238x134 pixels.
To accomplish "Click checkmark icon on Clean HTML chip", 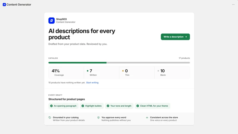I will (x=138, y=106).
